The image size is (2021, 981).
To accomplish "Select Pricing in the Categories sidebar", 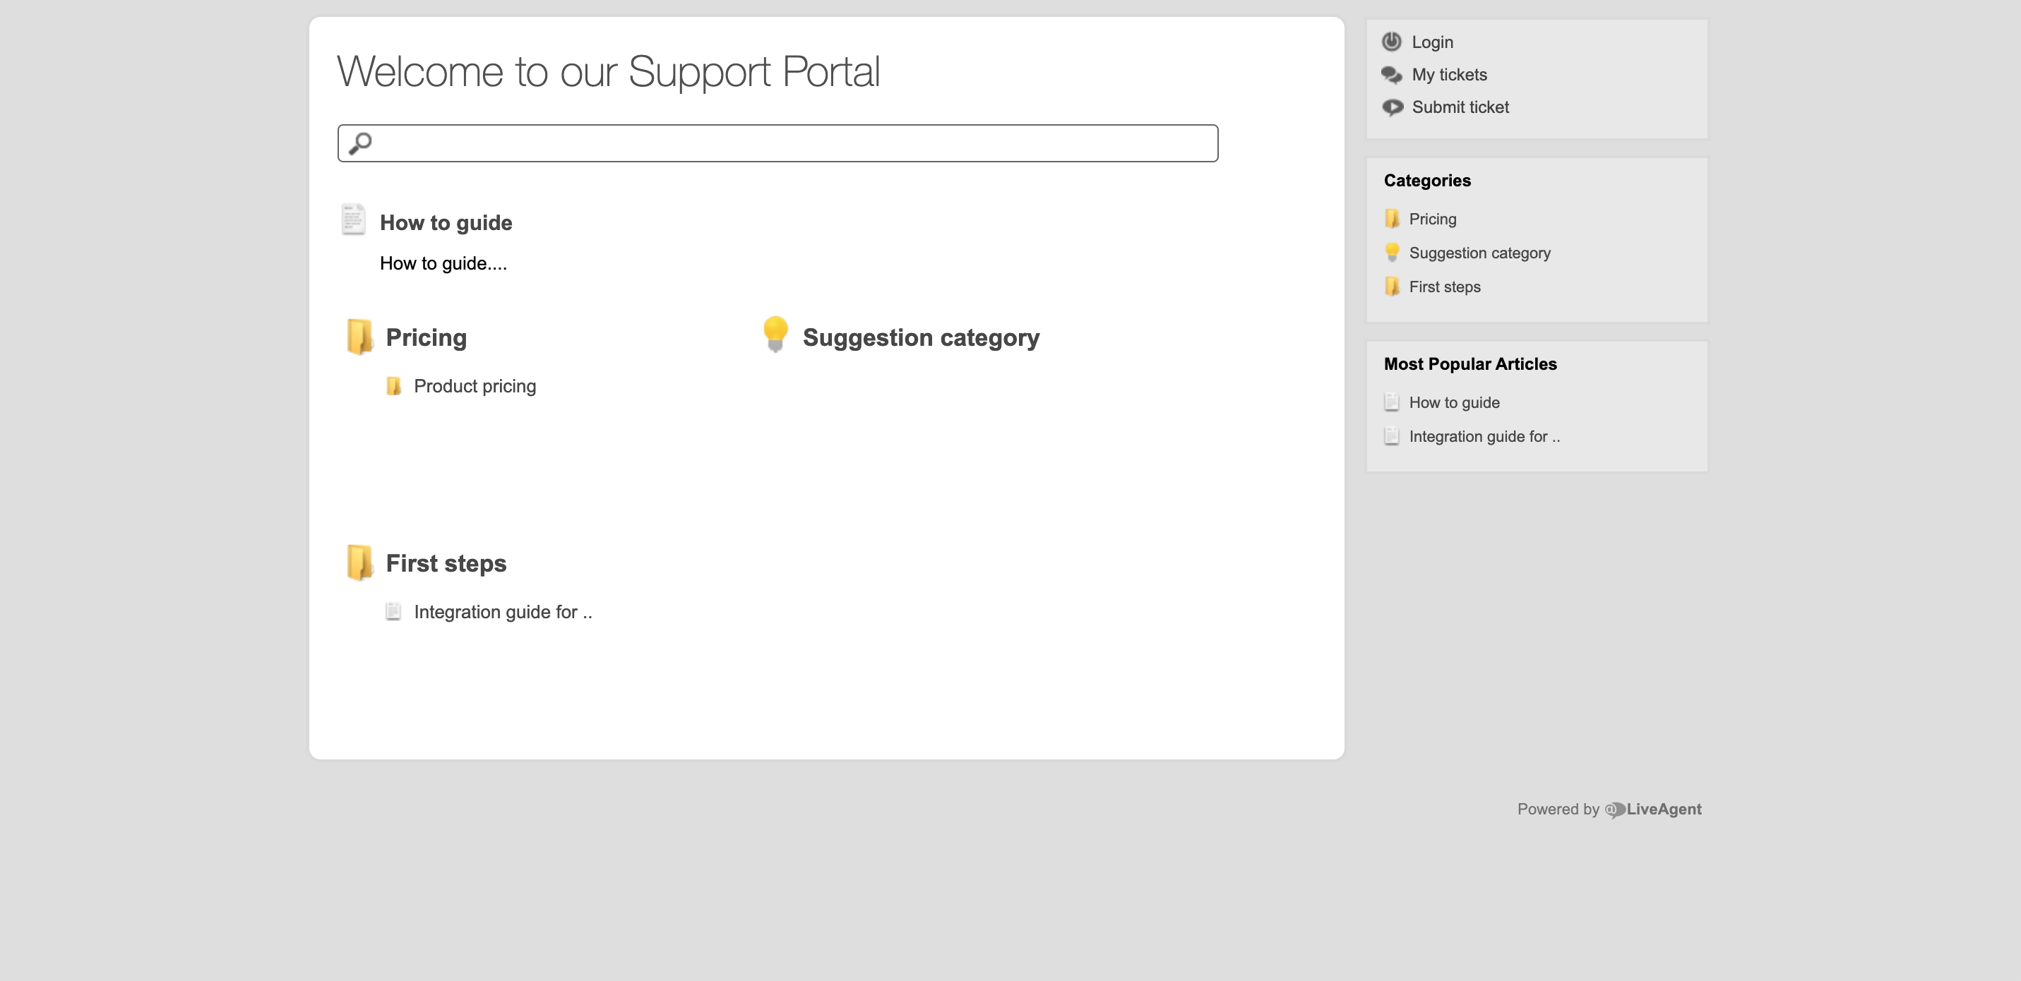I will click(1432, 219).
